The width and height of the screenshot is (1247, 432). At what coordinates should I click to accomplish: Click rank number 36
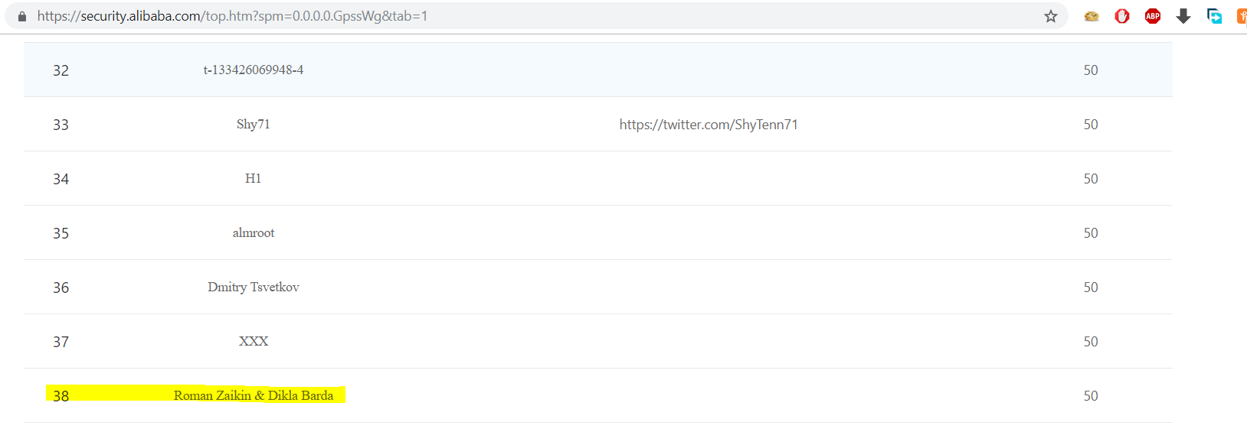tap(61, 287)
